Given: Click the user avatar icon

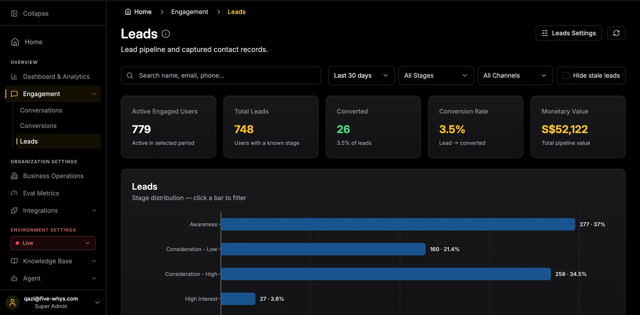Looking at the screenshot, I should click(x=12, y=302).
